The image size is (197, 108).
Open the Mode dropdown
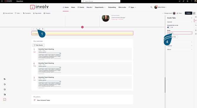tap(180, 33)
